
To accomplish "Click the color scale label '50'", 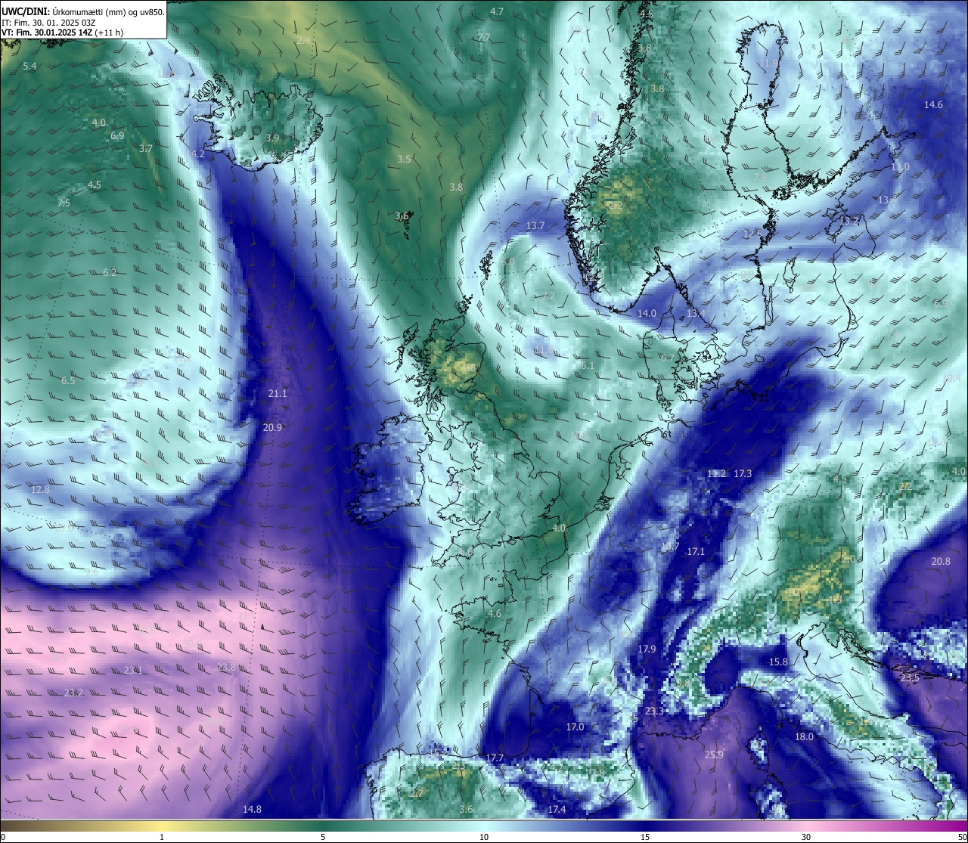I will 962,837.
